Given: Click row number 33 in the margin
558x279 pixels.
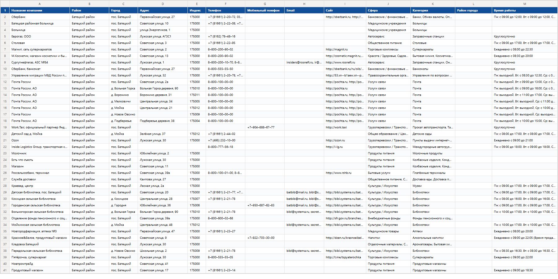Looking at the screenshot, I should pos(5,218).
